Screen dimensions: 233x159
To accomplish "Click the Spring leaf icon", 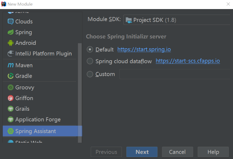I will 10,32.
